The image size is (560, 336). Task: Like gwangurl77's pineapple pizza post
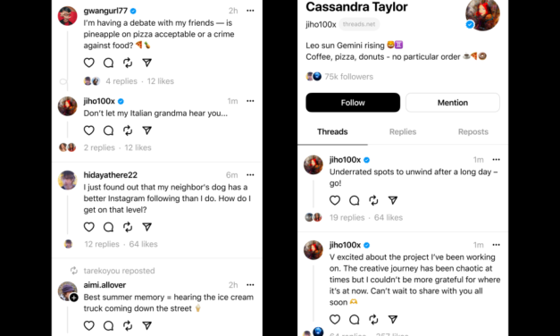(89, 63)
